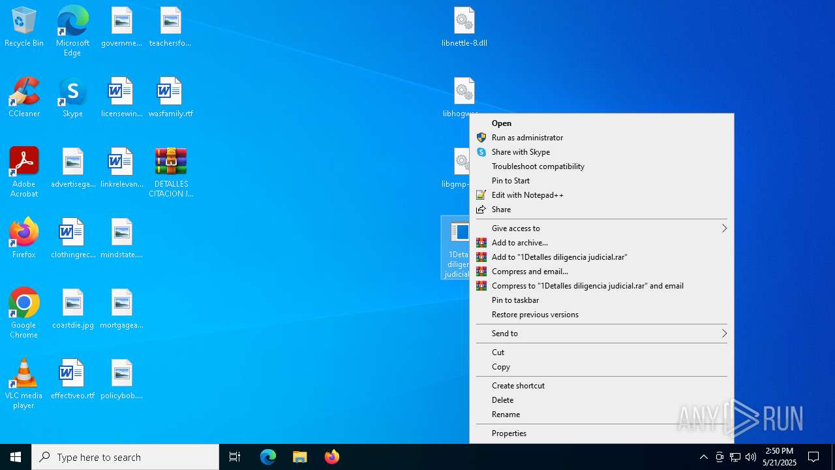Image resolution: width=835 pixels, height=470 pixels.
Task: Show hidden system tray icons
Action: [x=703, y=457]
